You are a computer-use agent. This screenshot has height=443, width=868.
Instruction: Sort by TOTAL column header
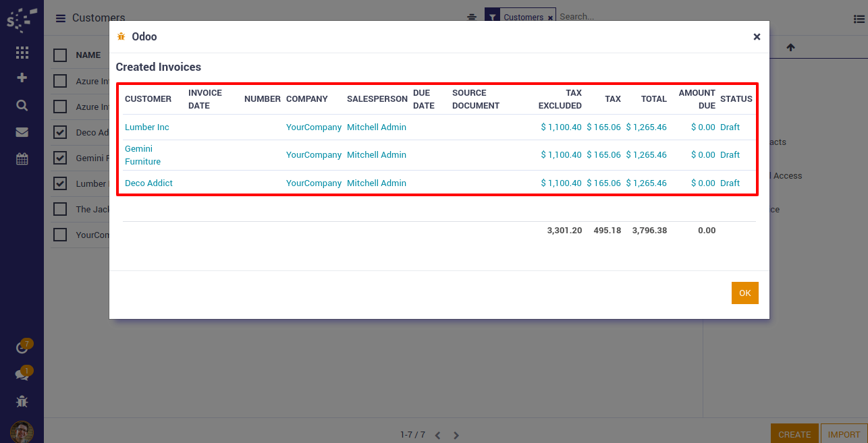[654, 99]
